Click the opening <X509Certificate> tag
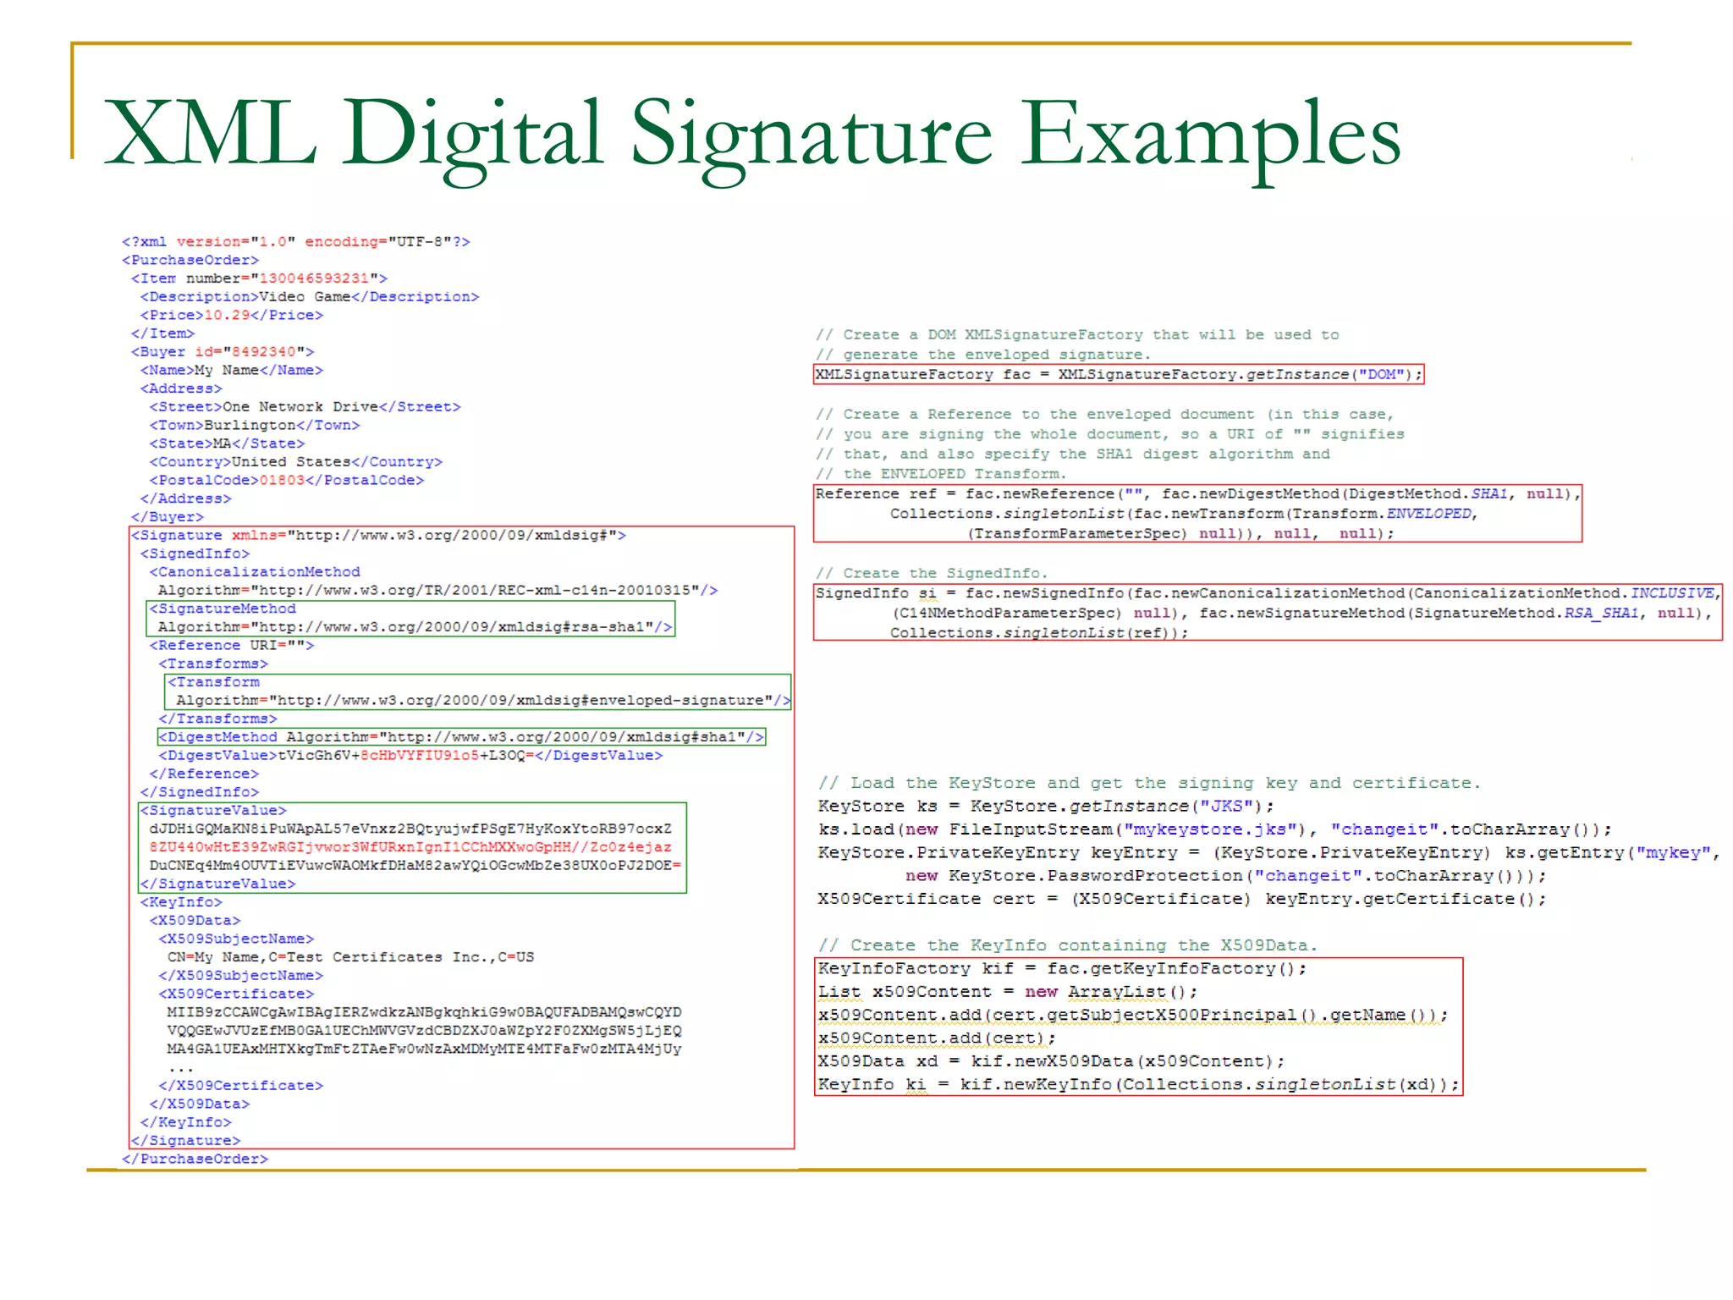 click(x=236, y=994)
